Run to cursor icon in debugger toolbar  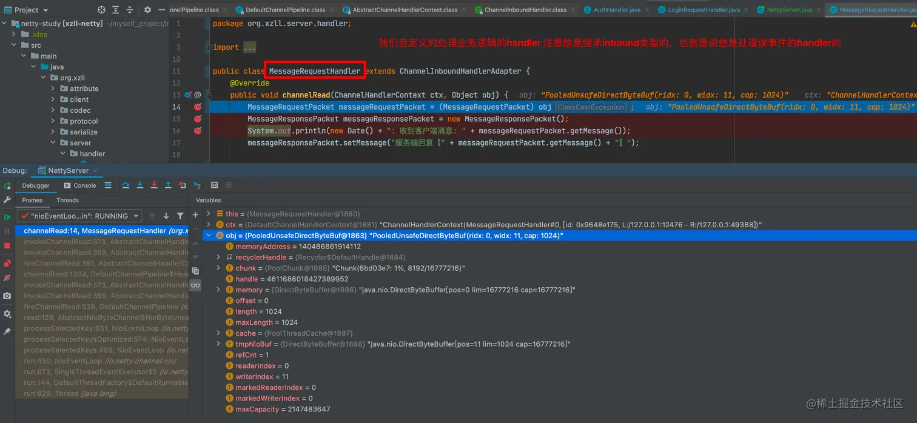click(x=197, y=185)
